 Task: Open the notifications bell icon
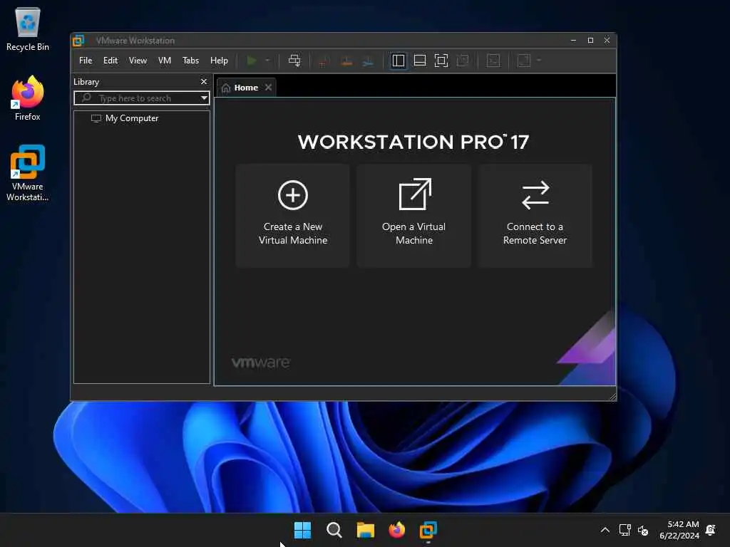(711, 530)
